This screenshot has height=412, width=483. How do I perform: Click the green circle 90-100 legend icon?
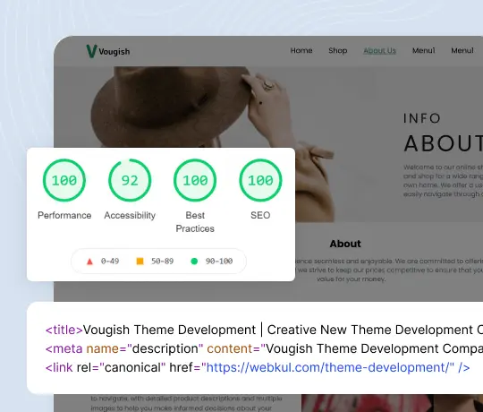194,262
